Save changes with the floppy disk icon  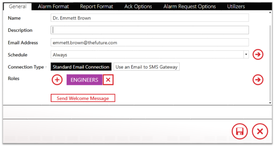coord(240,131)
